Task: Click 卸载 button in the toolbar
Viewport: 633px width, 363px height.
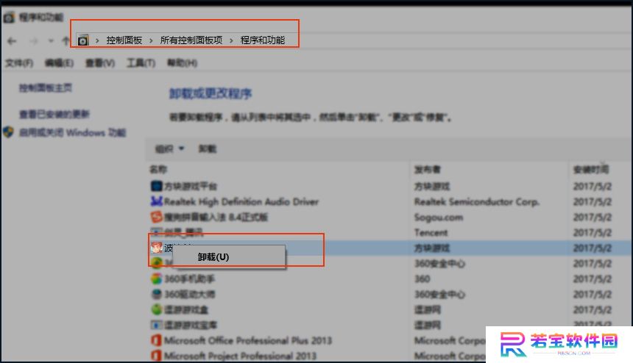Action: (208, 149)
